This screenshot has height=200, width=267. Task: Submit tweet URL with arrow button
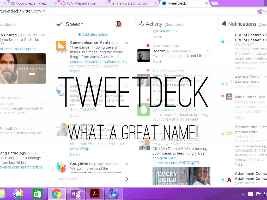point(127,179)
